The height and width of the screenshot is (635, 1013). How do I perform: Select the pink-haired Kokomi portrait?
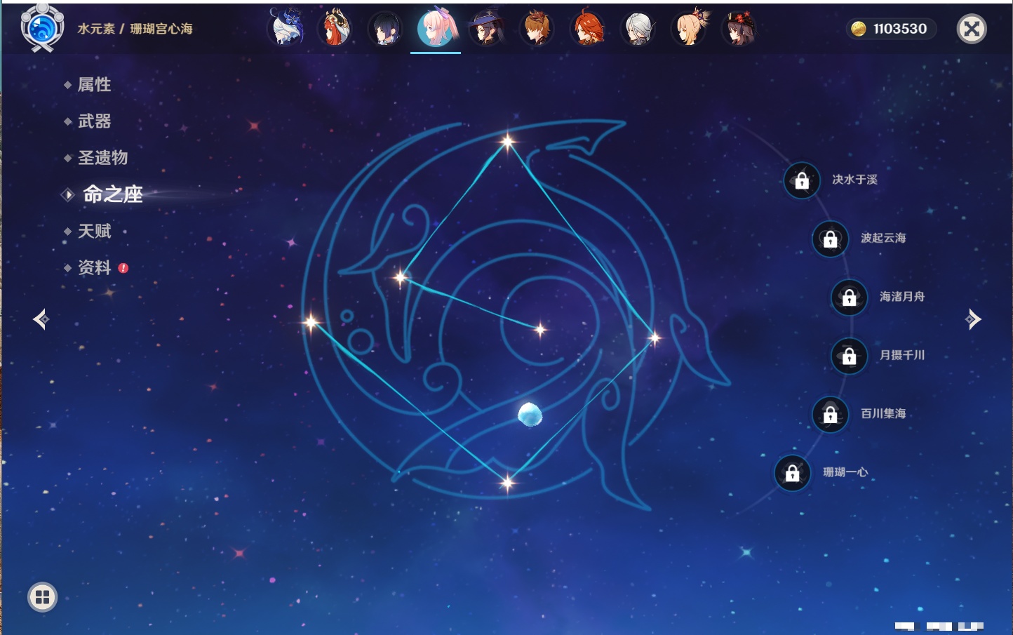436,28
